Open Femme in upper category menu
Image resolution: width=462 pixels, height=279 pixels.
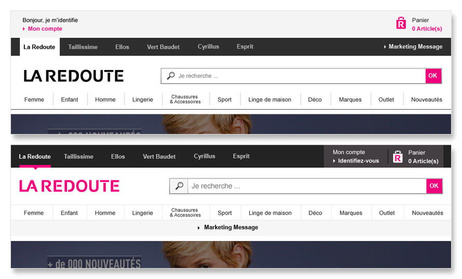[34, 100]
